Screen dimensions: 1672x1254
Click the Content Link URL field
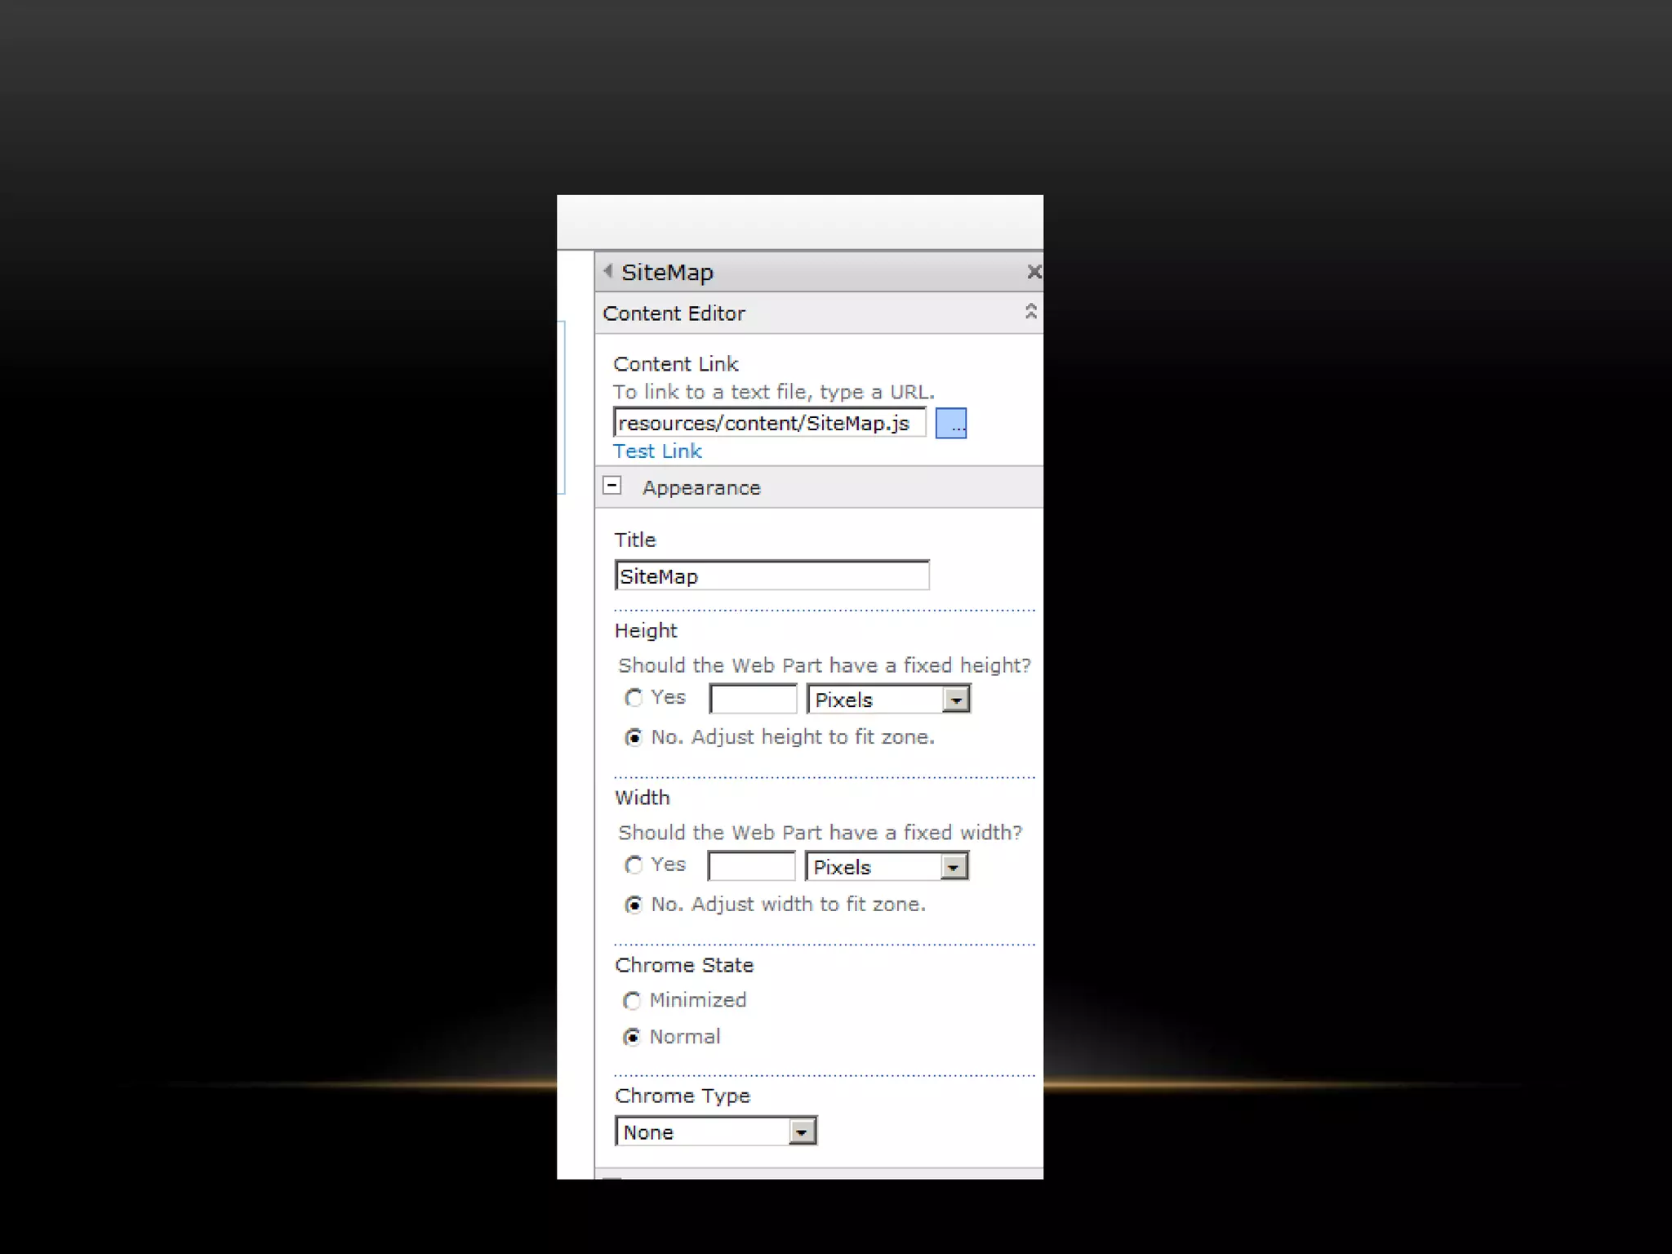point(769,423)
